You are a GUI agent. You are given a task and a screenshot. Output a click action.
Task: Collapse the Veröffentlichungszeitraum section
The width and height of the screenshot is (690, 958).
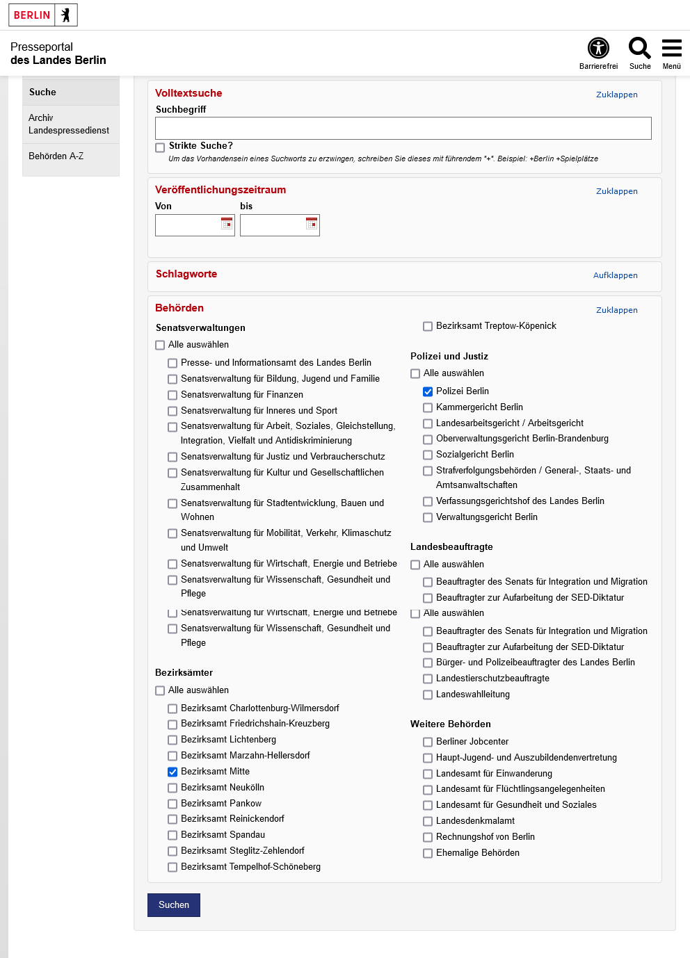coord(616,191)
